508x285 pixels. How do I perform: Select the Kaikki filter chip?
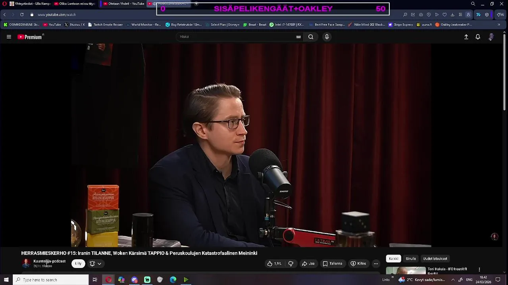coord(394,258)
